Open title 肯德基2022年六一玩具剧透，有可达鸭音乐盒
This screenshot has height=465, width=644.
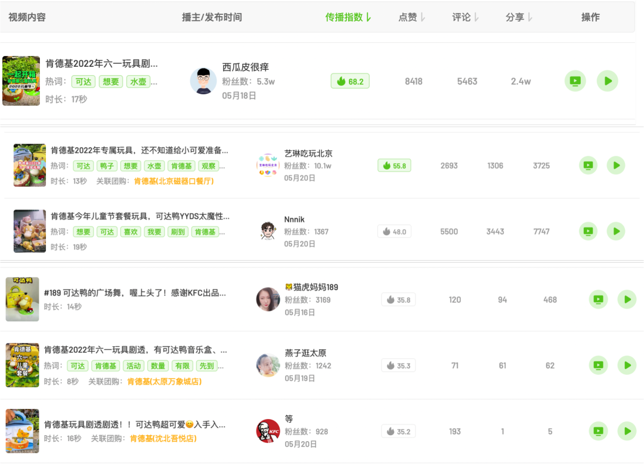[135, 350]
